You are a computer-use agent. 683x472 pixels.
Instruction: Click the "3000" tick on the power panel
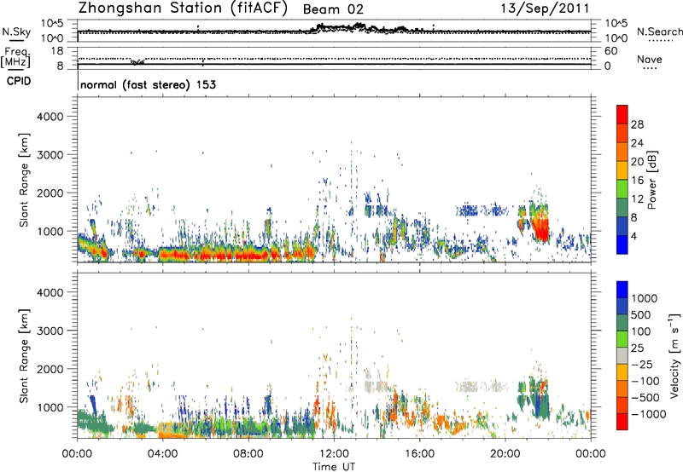point(50,155)
